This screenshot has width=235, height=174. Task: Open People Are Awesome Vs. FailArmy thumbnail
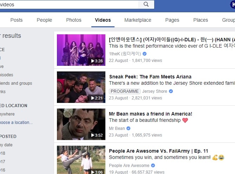pos(81,160)
